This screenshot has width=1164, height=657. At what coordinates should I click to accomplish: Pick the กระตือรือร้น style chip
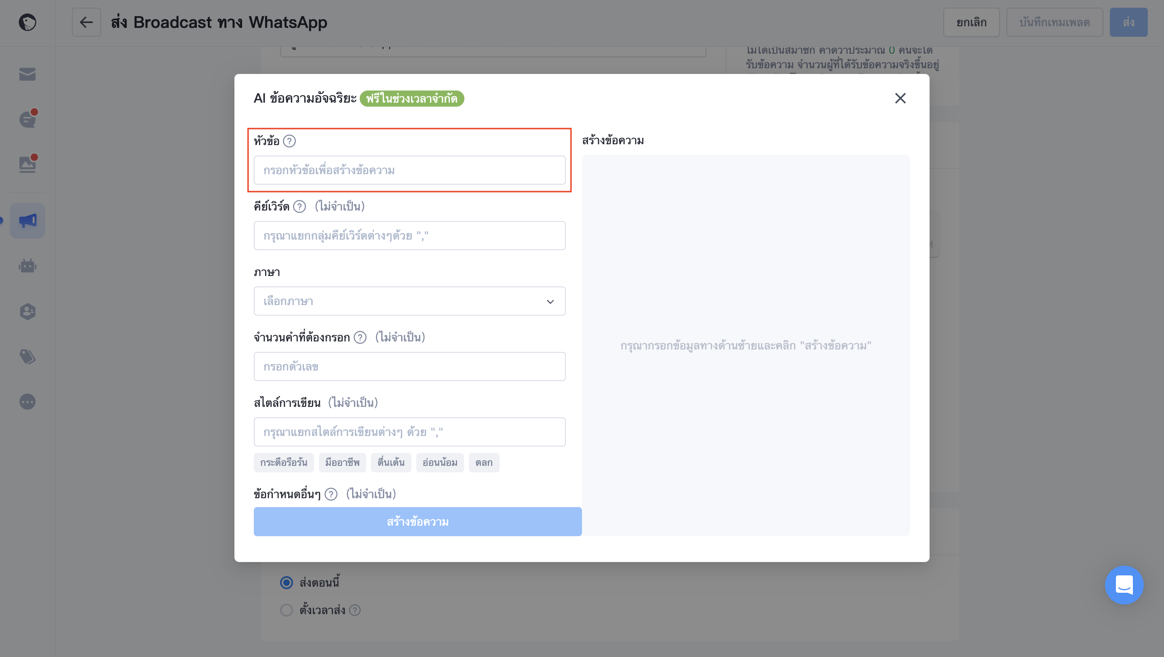tap(284, 463)
